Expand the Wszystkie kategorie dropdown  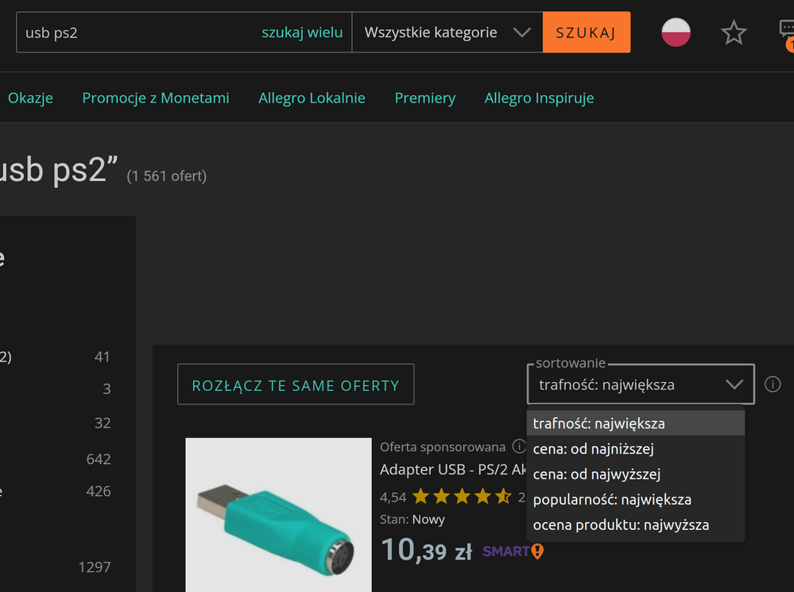447,33
